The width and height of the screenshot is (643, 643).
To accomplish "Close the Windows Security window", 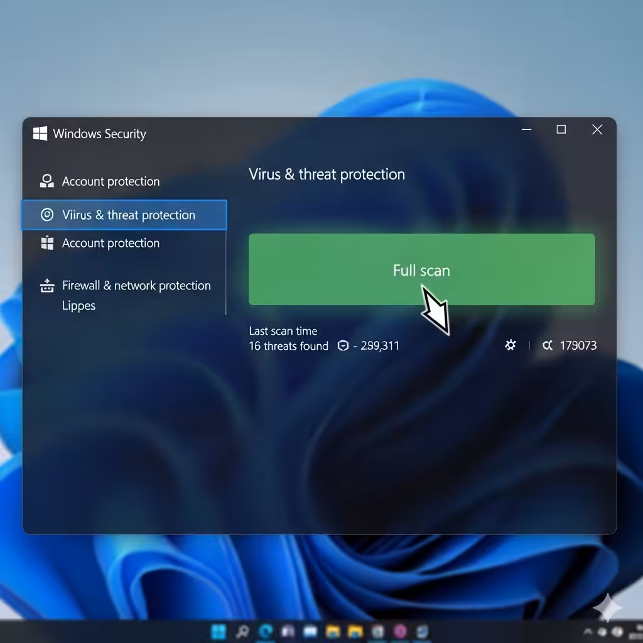I will pos(598,129).
